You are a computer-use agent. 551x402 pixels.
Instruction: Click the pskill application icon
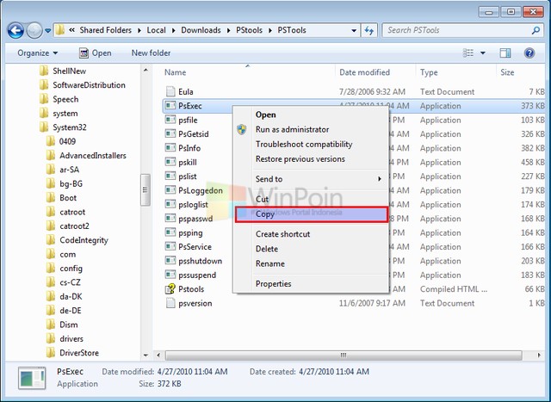[170, 162]
